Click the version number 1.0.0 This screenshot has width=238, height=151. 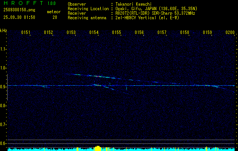[51, 3]
